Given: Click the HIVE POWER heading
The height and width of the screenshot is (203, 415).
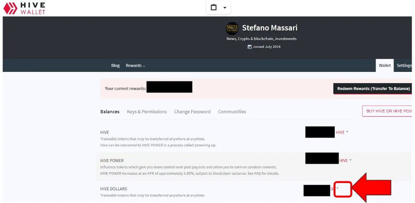Looking at the screenshot, I should point(112,161).
